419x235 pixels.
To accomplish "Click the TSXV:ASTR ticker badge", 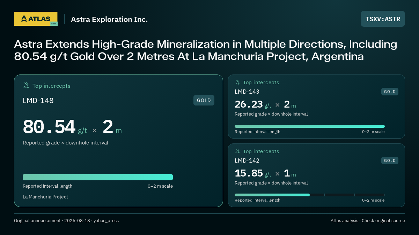I will coord(383,19).
